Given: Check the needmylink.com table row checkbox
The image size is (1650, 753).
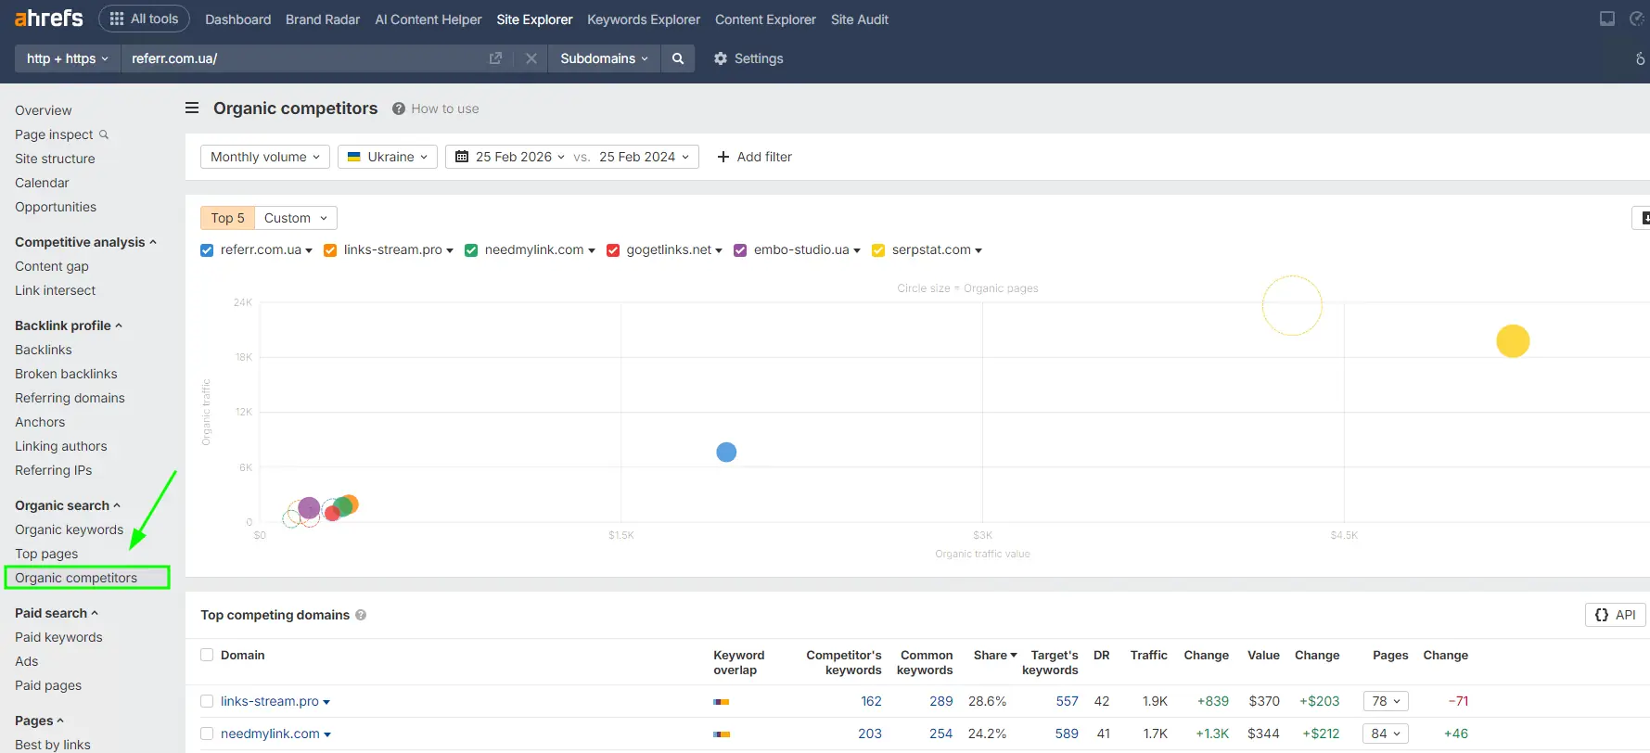Looking at the screenshot, I should (207, 734).
